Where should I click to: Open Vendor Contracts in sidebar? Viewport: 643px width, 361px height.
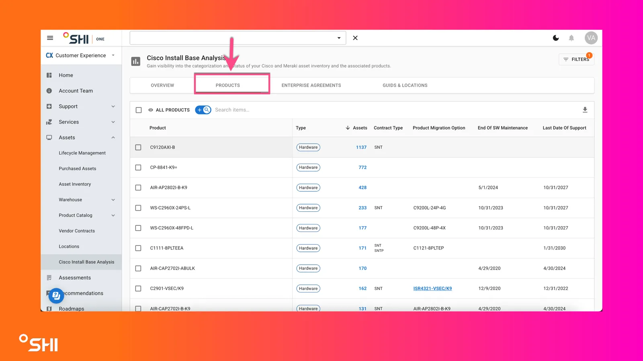click(77, 231)
